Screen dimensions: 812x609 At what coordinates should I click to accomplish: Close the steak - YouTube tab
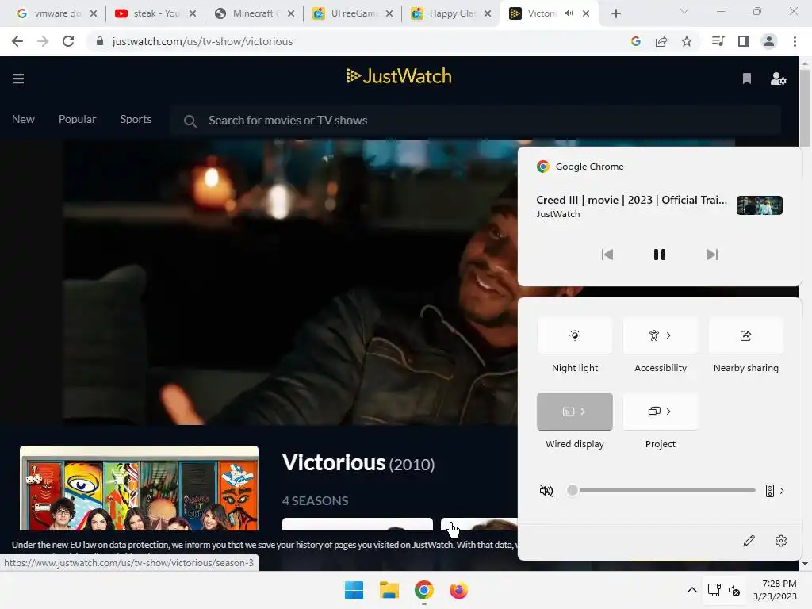(192, 14)
